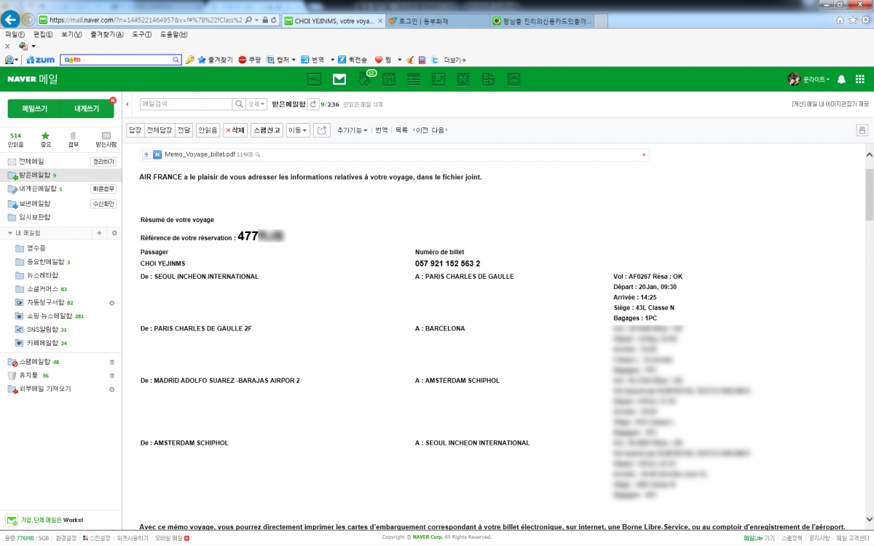The image size is (874, 546).
Task: Open the 도구 menu
Action: (142, 34)
